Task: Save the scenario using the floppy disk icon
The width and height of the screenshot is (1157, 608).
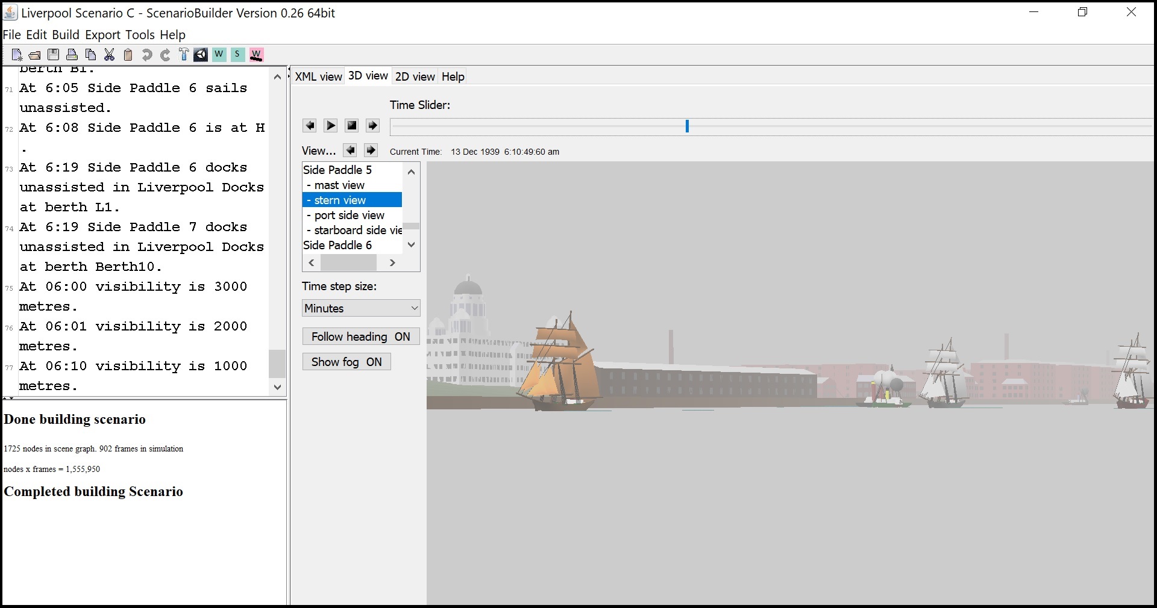Action: (x=54, y=55)
